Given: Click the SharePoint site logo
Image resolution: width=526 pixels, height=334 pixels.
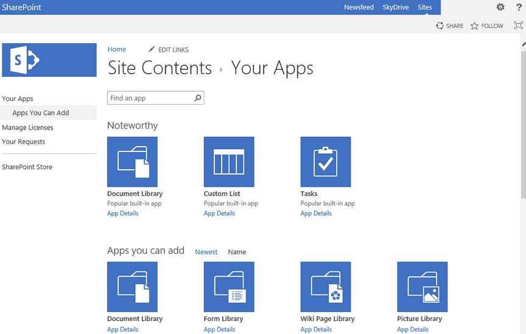Looking at the screenshot, I should [49, 60].
